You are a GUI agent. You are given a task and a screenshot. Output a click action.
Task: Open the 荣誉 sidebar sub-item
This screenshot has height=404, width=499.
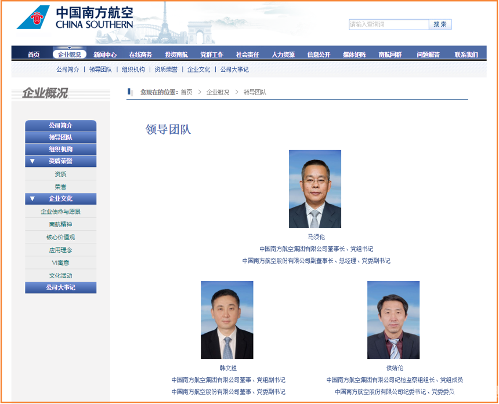click(61, 187)
